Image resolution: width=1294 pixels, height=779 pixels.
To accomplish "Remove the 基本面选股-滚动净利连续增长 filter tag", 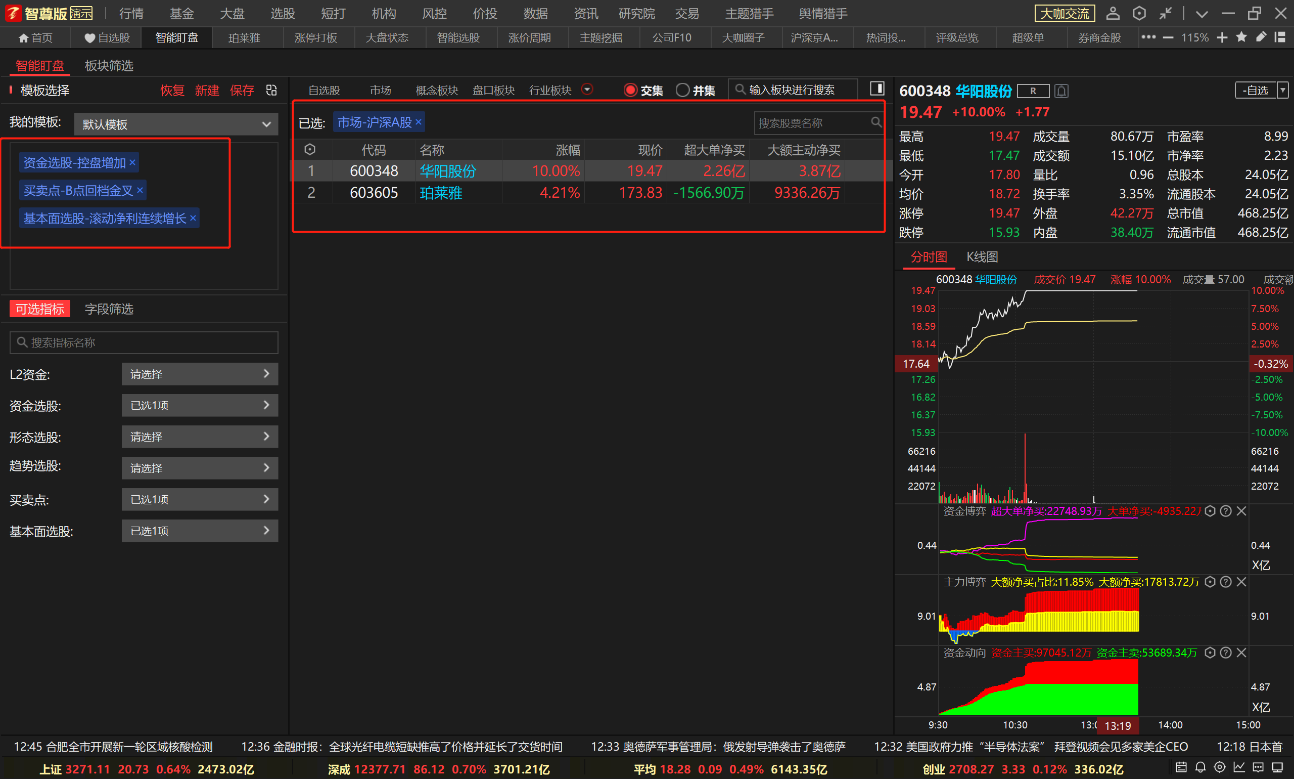I will (193, 219).
